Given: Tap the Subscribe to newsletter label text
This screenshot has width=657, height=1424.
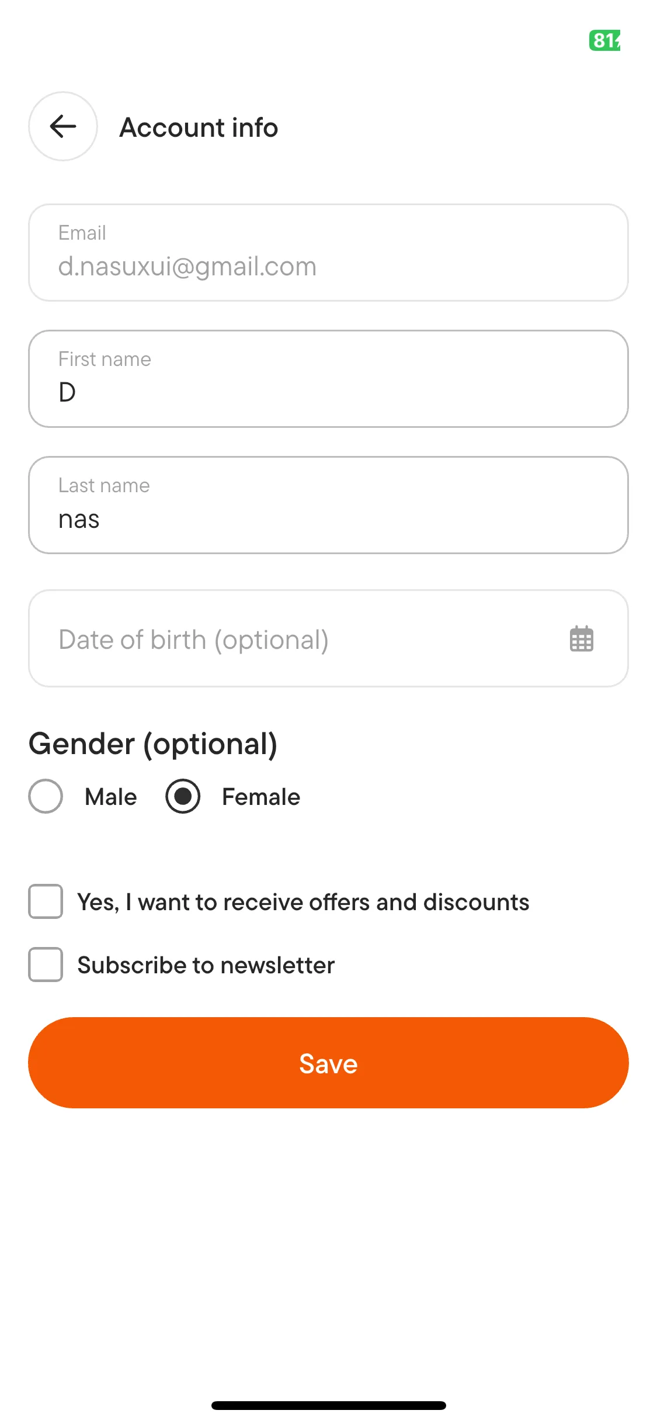Looking at the screenshot, I should point(206,965).
